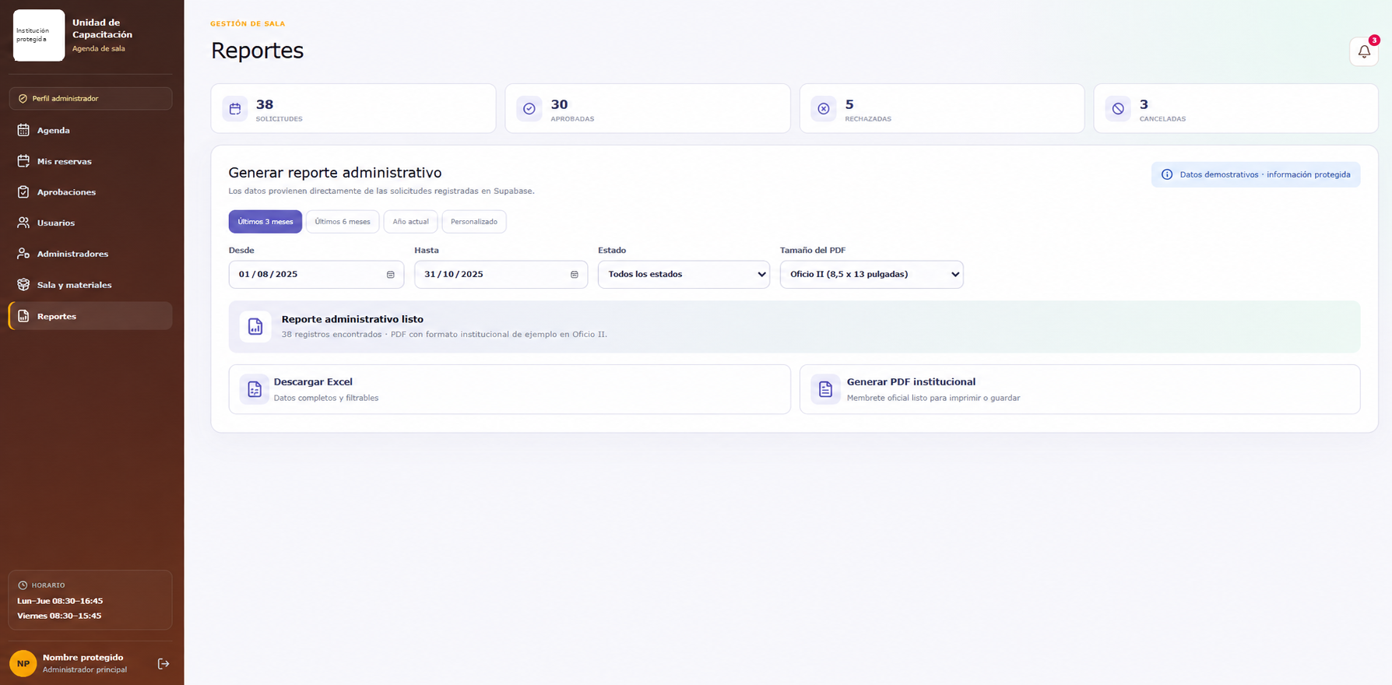Click the Reportes chart icon in sidebar
This screenshot has height=685, width=1392.
[x=23, y=316]
